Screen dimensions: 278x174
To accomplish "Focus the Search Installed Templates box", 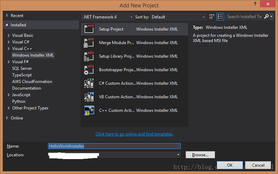I will (244, 17).
